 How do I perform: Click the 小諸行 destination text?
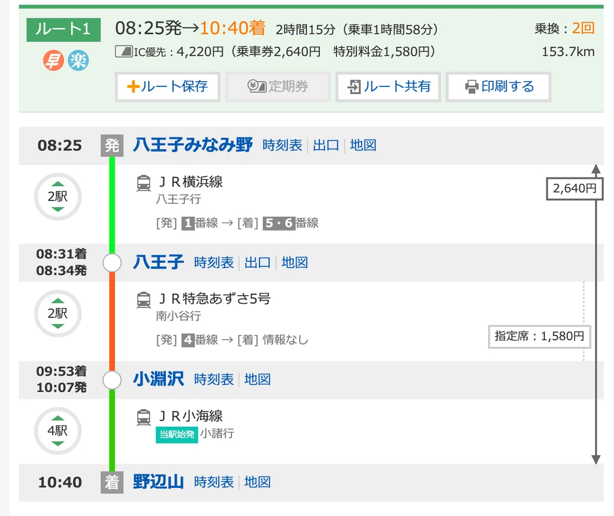click(x=217, y=434)
